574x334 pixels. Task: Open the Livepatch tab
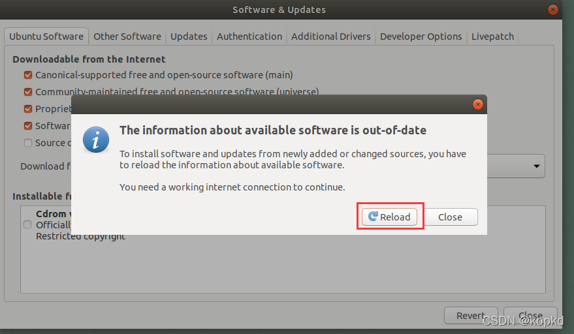(492, 37)
